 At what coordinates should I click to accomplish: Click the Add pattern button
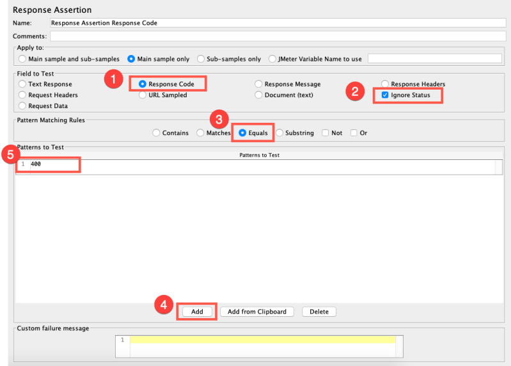(197, 312)
